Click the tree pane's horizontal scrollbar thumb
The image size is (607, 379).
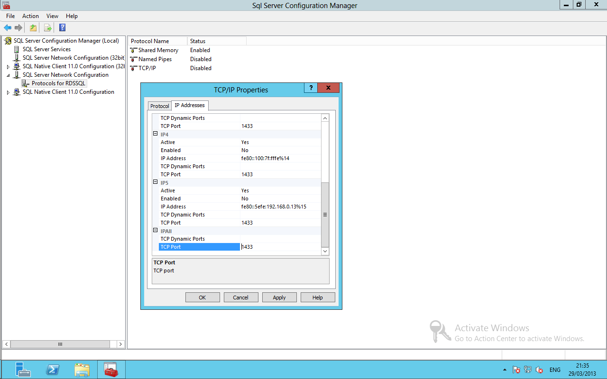click(60, 344)
